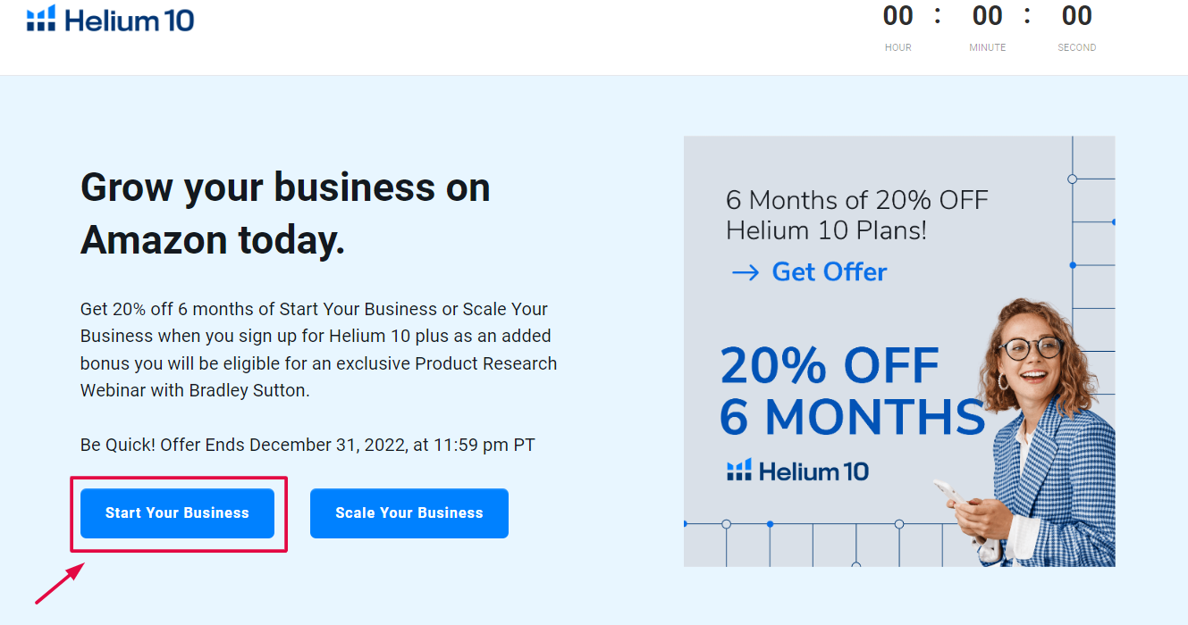Image resolution: width=1188 pixels, height=625 pixels.
Task: Click the "Grow your business on Amazon today" heading
Action: coord(285,213)
